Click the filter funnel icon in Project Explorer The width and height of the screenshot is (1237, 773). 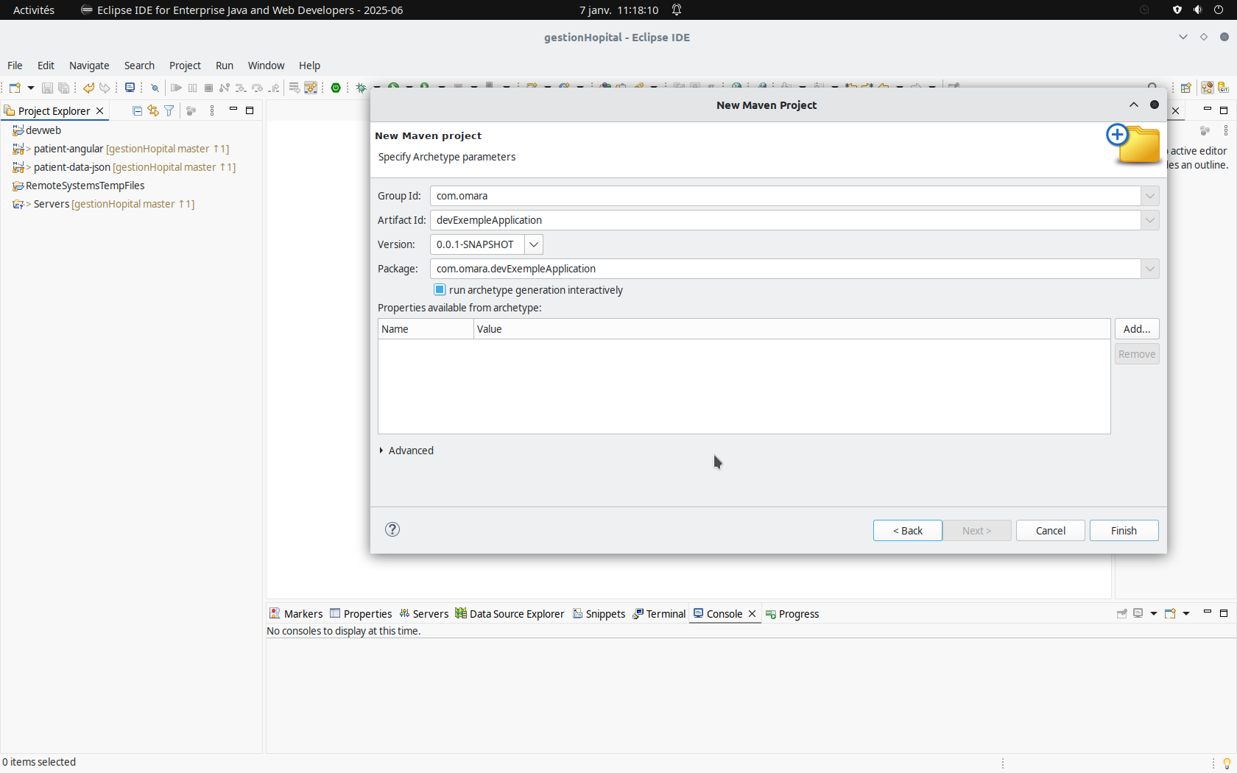click(x=169, y=111)
